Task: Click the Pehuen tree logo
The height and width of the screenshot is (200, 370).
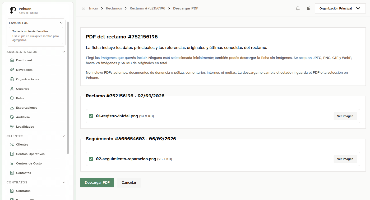Action: (13, 10)
